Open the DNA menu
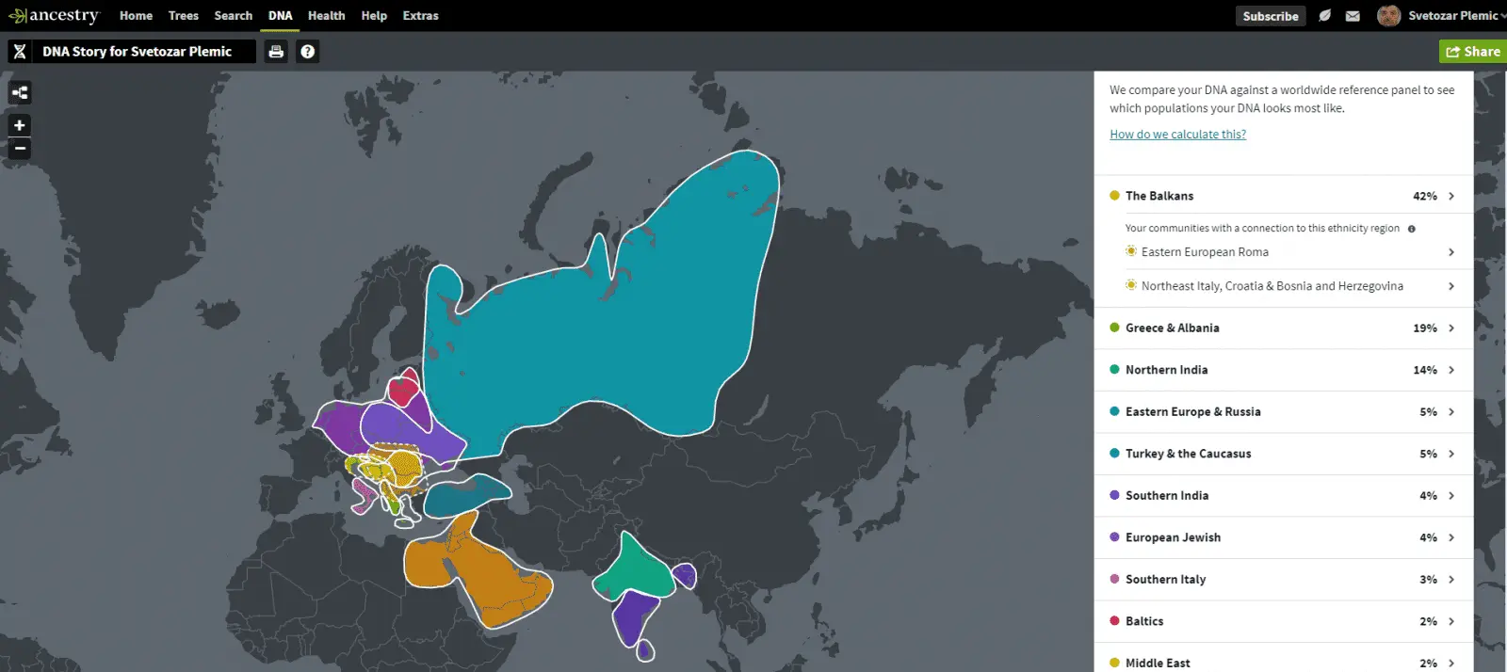1507x672 pixels. [x=280, y=16]
